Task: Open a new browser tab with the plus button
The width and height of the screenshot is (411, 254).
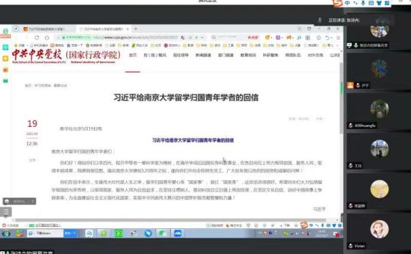Action: click(136, 29)
